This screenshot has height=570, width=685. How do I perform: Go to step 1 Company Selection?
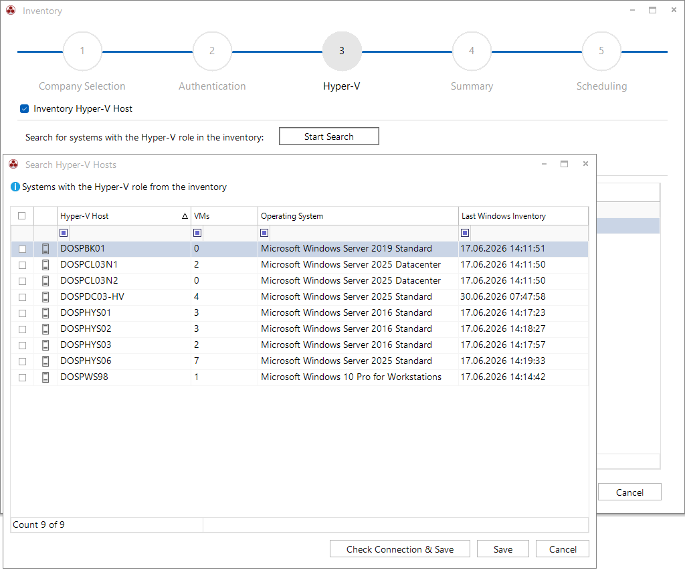pyautogui.click(x=82, y=51)
